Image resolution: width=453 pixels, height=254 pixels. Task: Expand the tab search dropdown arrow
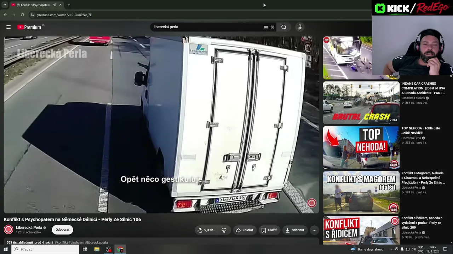pyautogui.click(x=5, y=5)
